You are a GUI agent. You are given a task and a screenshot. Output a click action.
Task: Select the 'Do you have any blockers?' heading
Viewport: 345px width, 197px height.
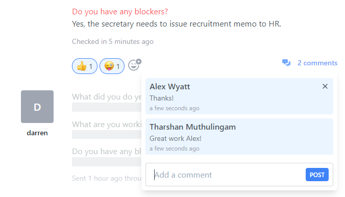tap(120, 11)
